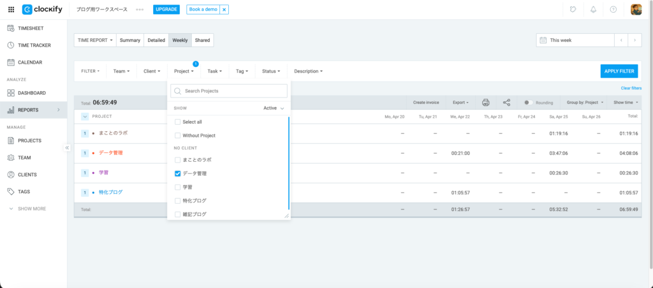
Task: Uncheck the データ管理 project checkbox
Action: (x=178, y=173)
